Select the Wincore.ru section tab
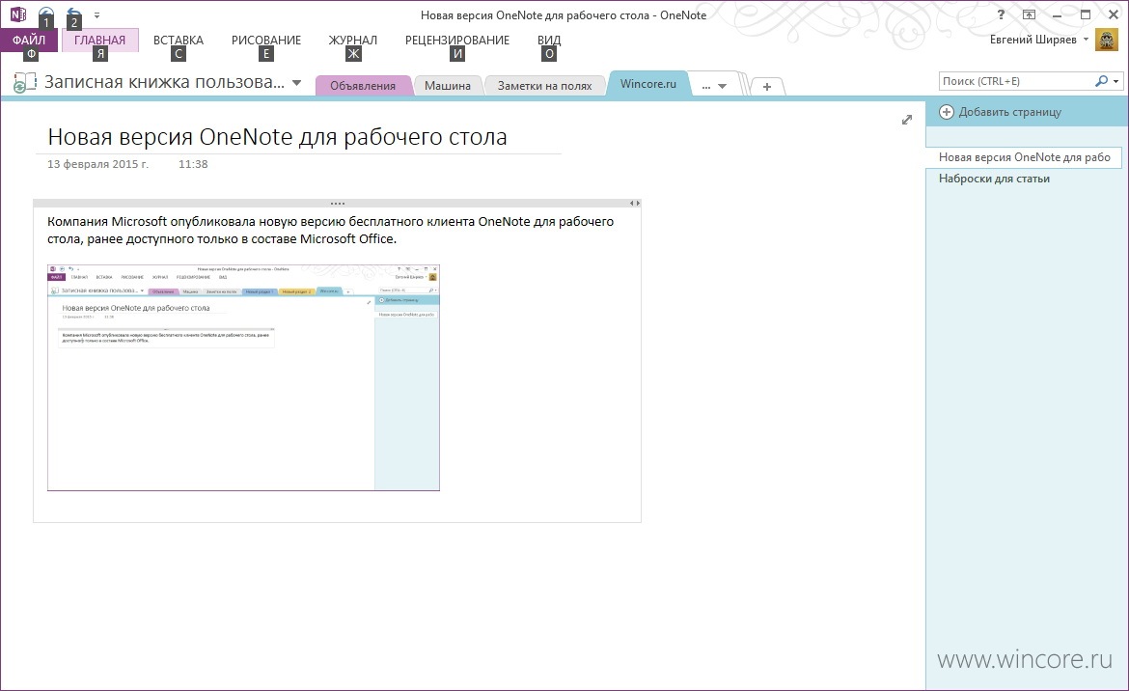1129x691 pixels. (x=648, y=84)
